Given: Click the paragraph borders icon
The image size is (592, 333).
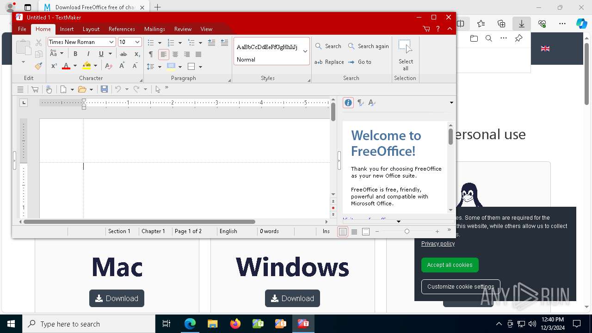Looking at the screenshot, I should point(191,66).
